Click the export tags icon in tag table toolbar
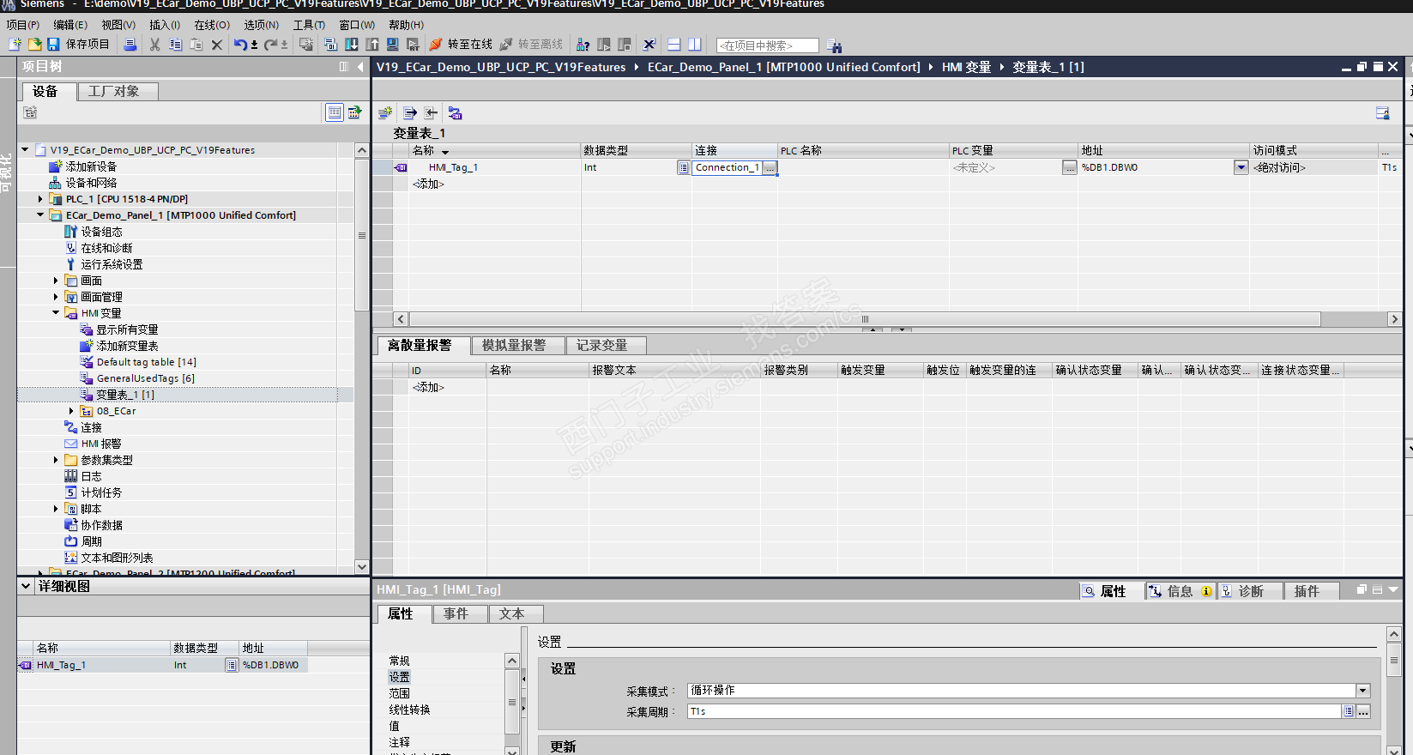The width and height of the screenshot is (1413, 755). (x=410, y=112)
